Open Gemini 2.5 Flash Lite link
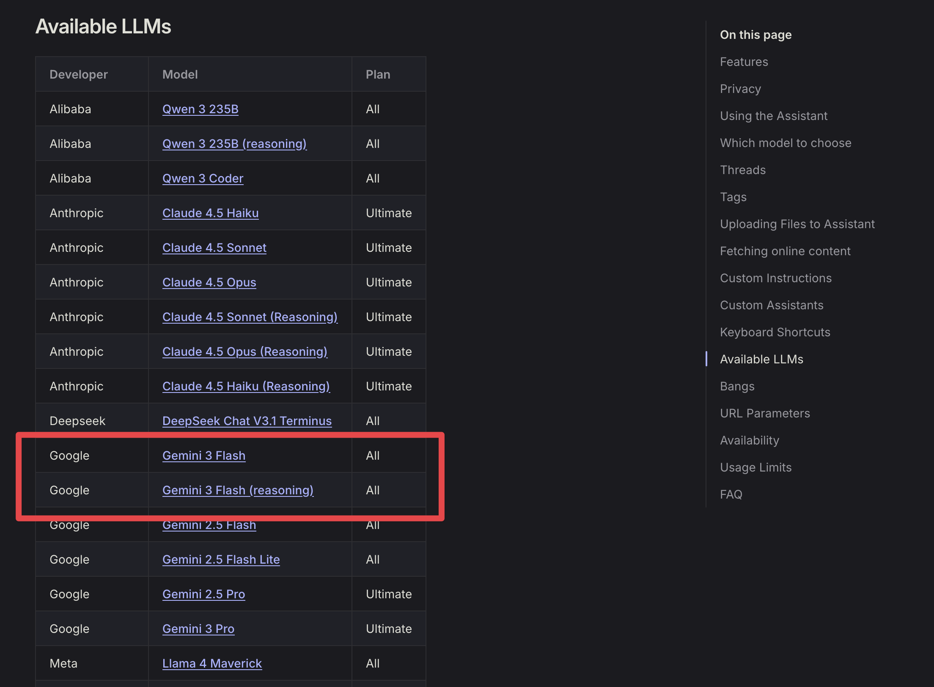The height and width of the screenshot is (687, 934). (x=221, y=559)
